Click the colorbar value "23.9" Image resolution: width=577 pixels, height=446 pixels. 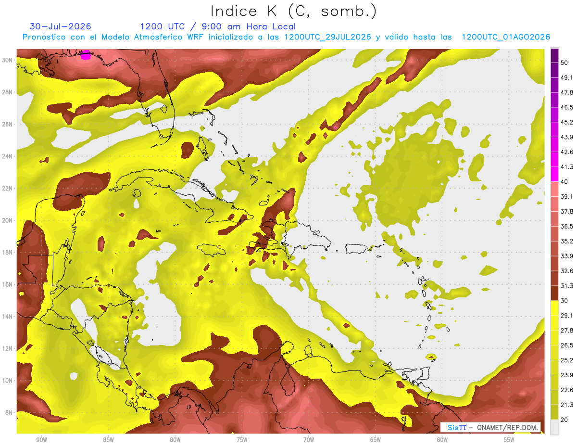[567, 375]
